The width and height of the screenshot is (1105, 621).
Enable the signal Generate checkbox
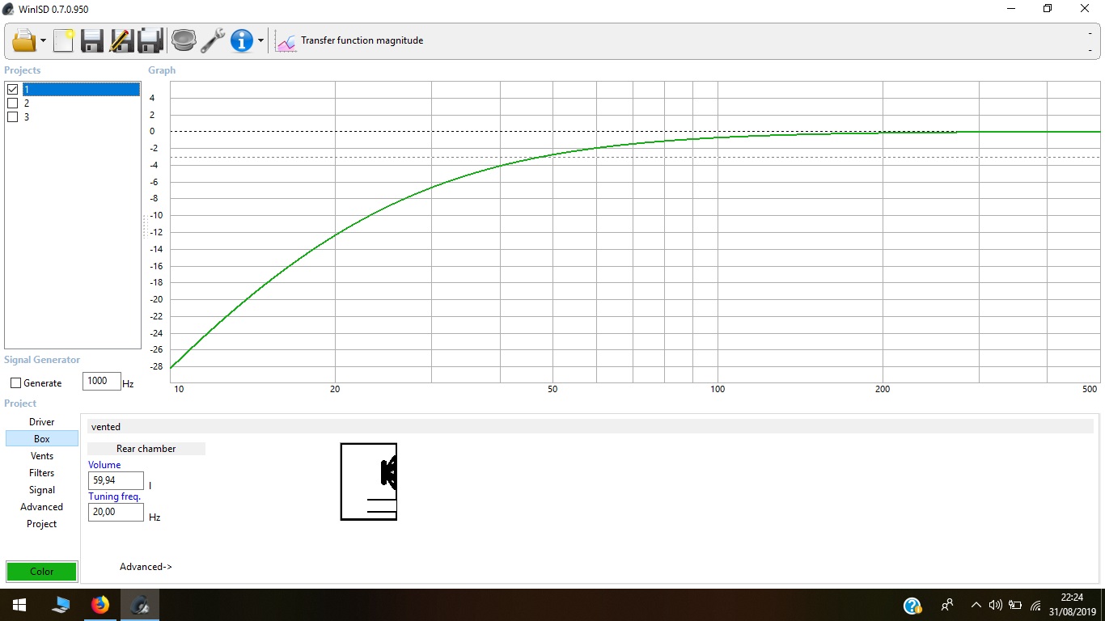[15, 383]
